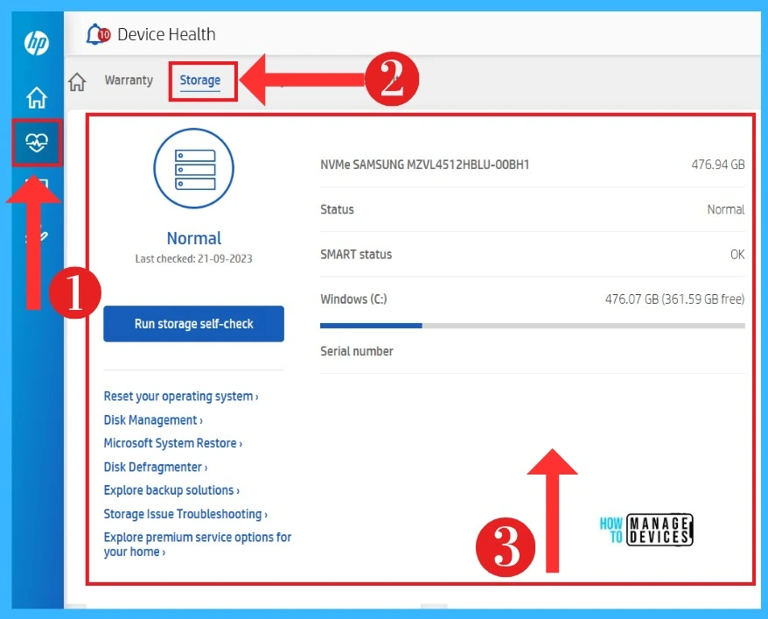Open Explore backup solutions link
This screenshot has width=768, height=619.
point(171,490)
